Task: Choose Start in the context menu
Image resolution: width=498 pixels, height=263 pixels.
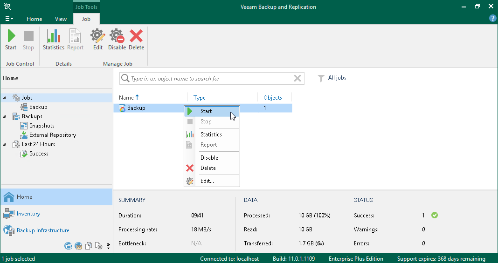Action: pos(212,111)
